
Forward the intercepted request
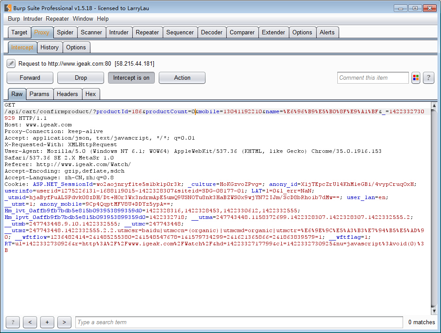tap(30, 78)
